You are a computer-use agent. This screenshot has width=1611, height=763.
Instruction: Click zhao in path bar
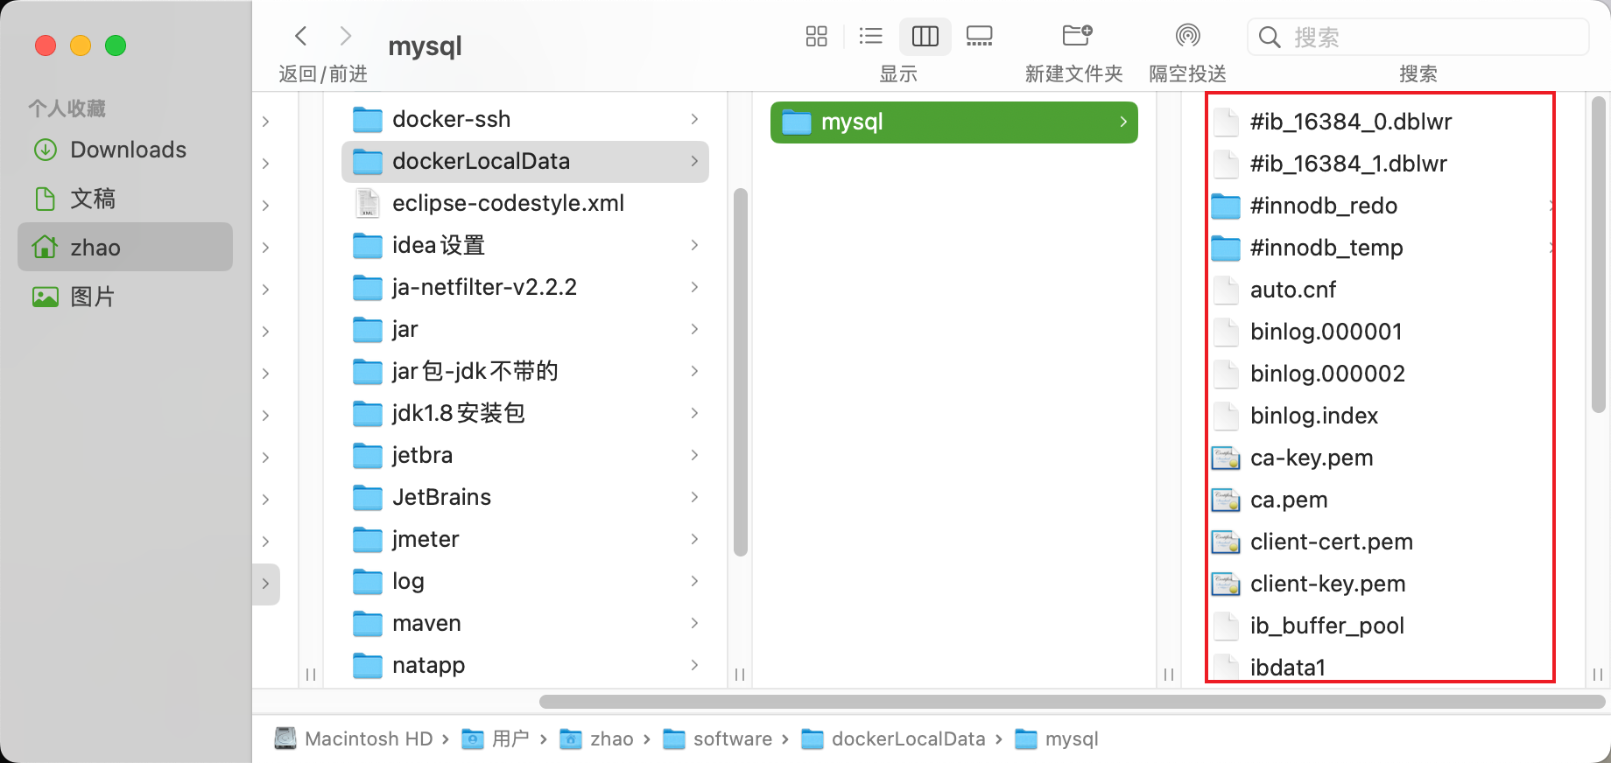597,739
